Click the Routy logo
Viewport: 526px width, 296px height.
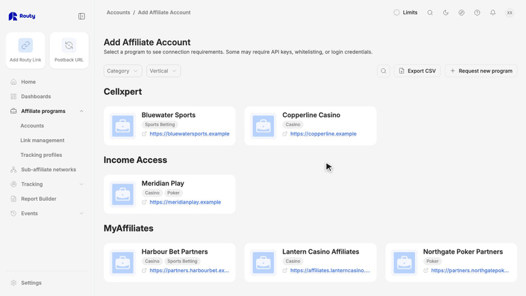pyautogui.click(x=22, y=16)
